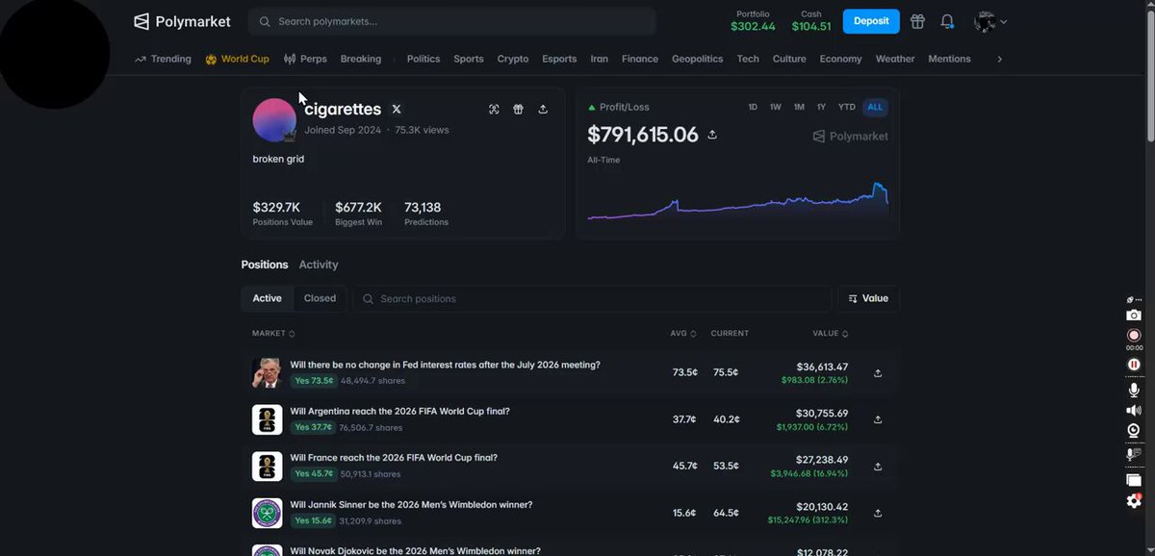Click the Search positions field

click(592, 298)
